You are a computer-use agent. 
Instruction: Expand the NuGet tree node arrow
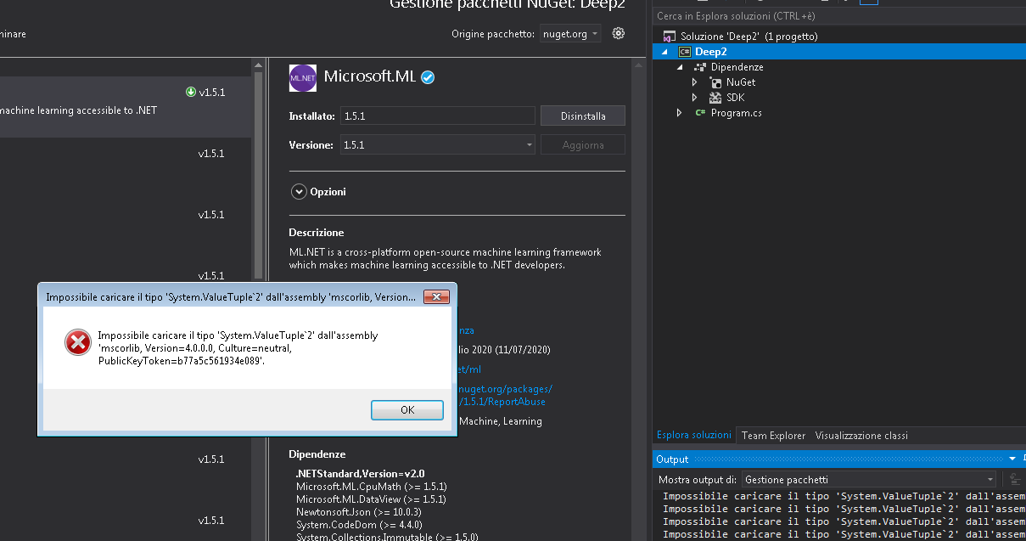694,82
